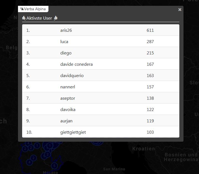The width and height of the screenshot is (199, 174).
Task: Select user luca in ranking
Action: [x=64, y=42]
